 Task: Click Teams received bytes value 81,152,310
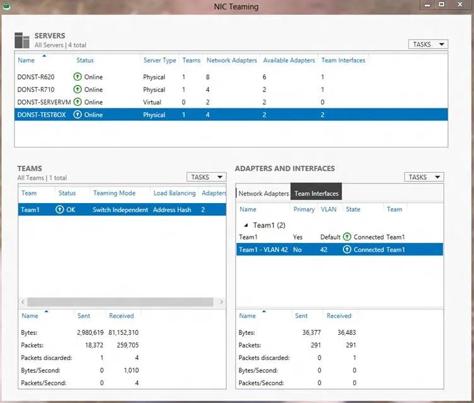(124, 332)
